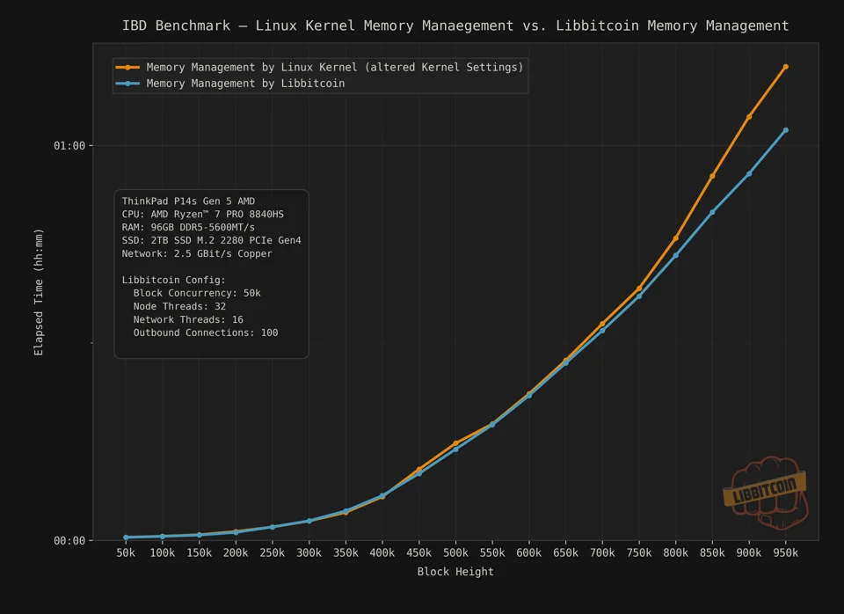Screen dimensions: 844x614
Task: Select the "Network: 2.5 GBit/s Copper" line
Action: pos(197,253)
